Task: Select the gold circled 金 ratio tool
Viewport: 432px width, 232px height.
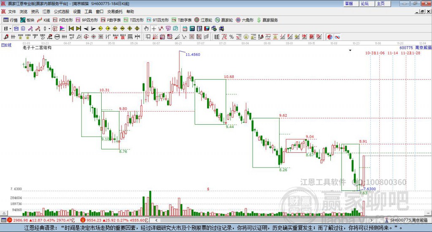Action: (246, 37)
